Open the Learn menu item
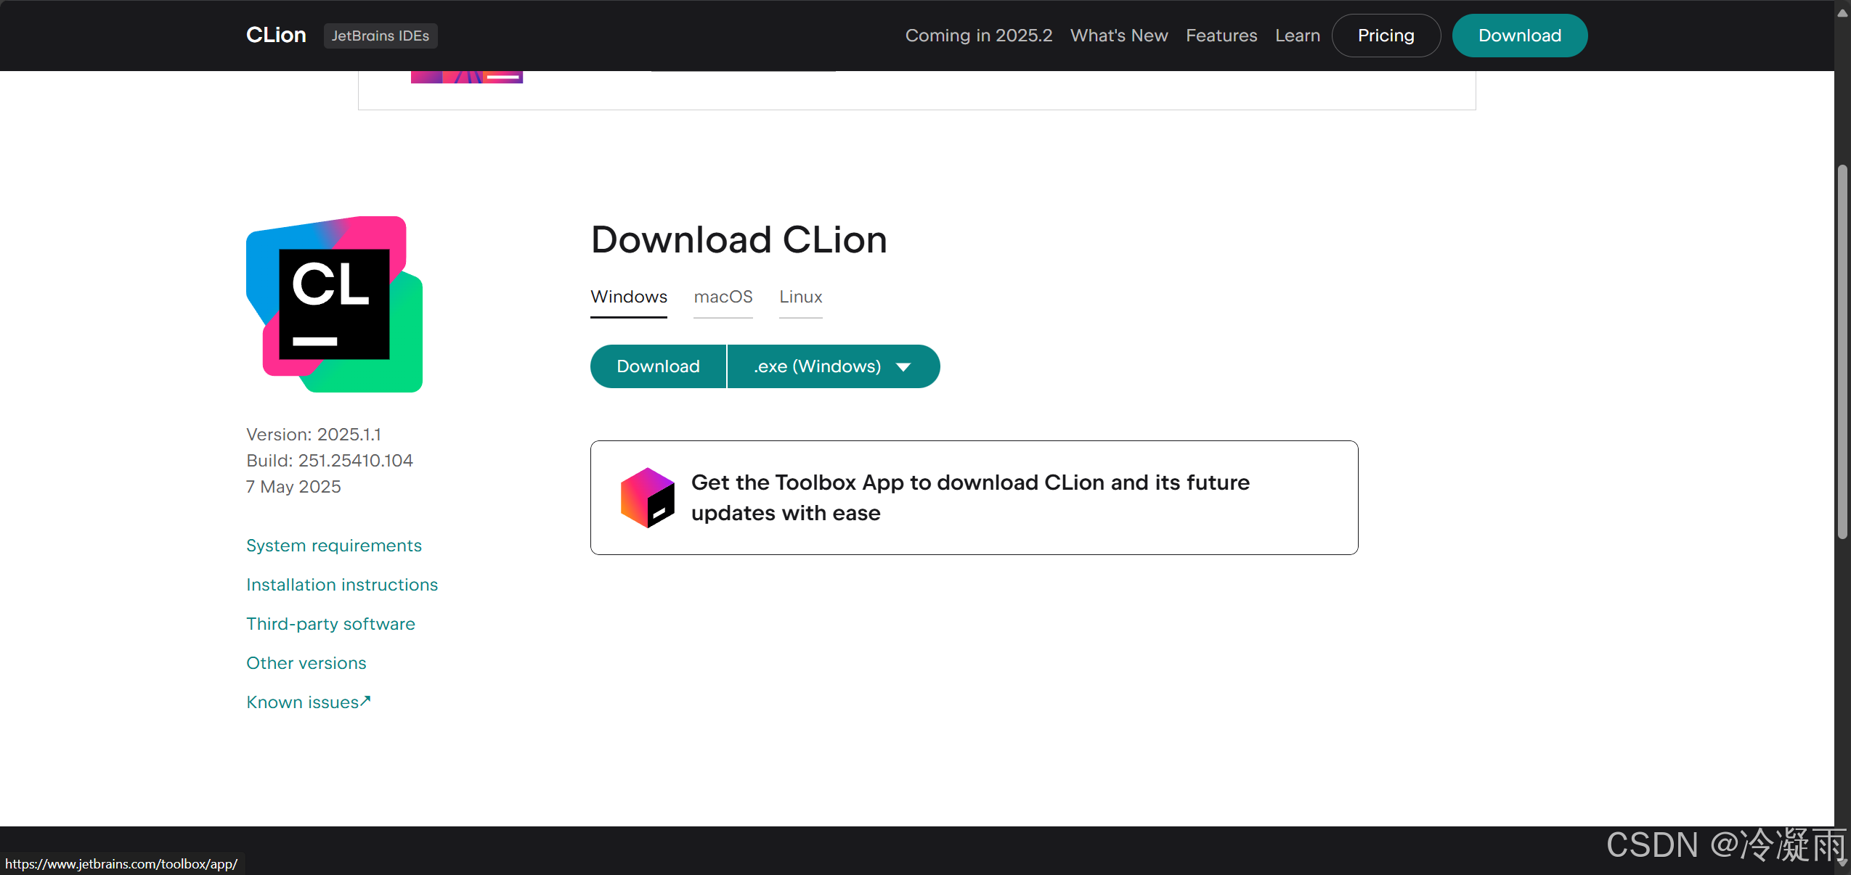Image resolution: width=1851 pixels, height=875 pixels. [x=1297, y=36]
